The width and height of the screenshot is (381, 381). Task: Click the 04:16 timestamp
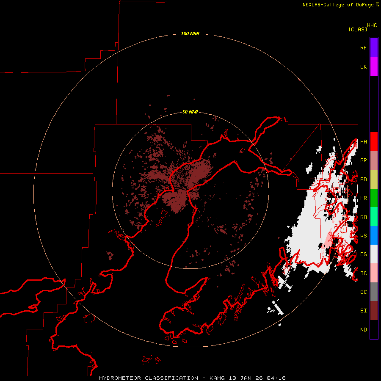point(276,378)
